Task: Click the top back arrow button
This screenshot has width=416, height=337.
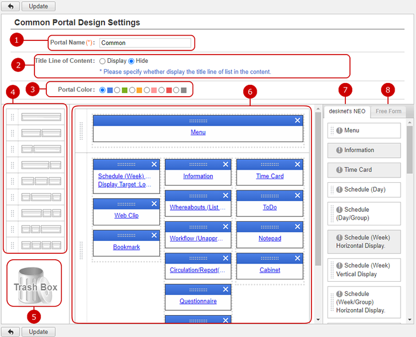Action: 10,6
